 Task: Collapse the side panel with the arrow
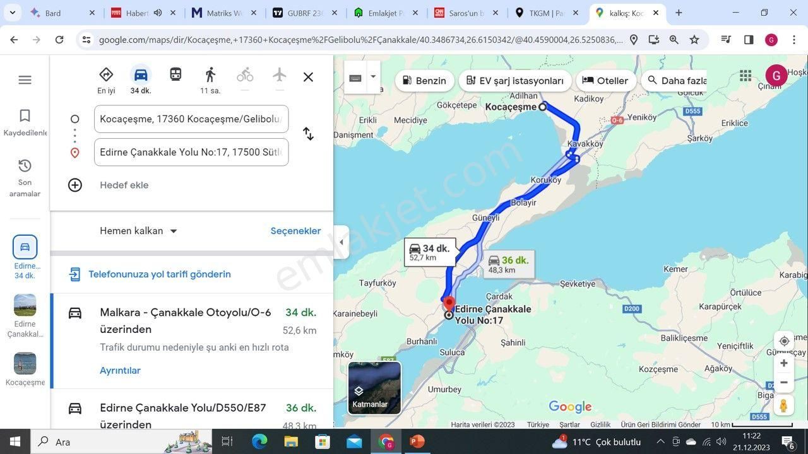point(342,242)
